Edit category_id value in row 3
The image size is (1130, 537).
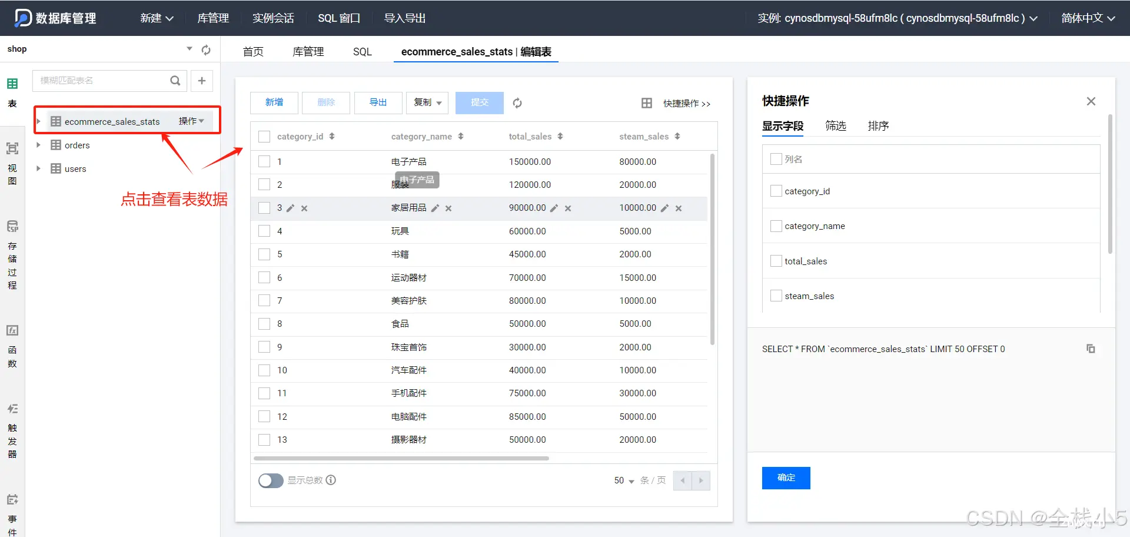click(291, 208)
